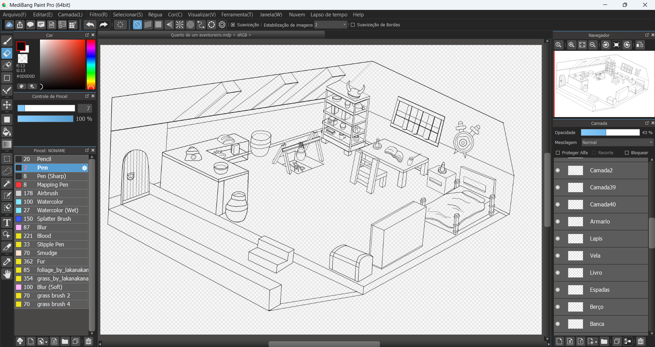Screen dimensions: 655x347
Task: Zoom in using Navigator magnifier plus
Action: coord(571,45)
